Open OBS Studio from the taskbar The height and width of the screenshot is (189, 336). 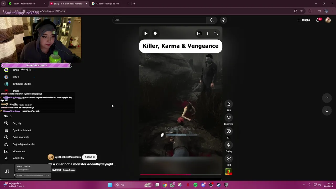coord(211,185)
